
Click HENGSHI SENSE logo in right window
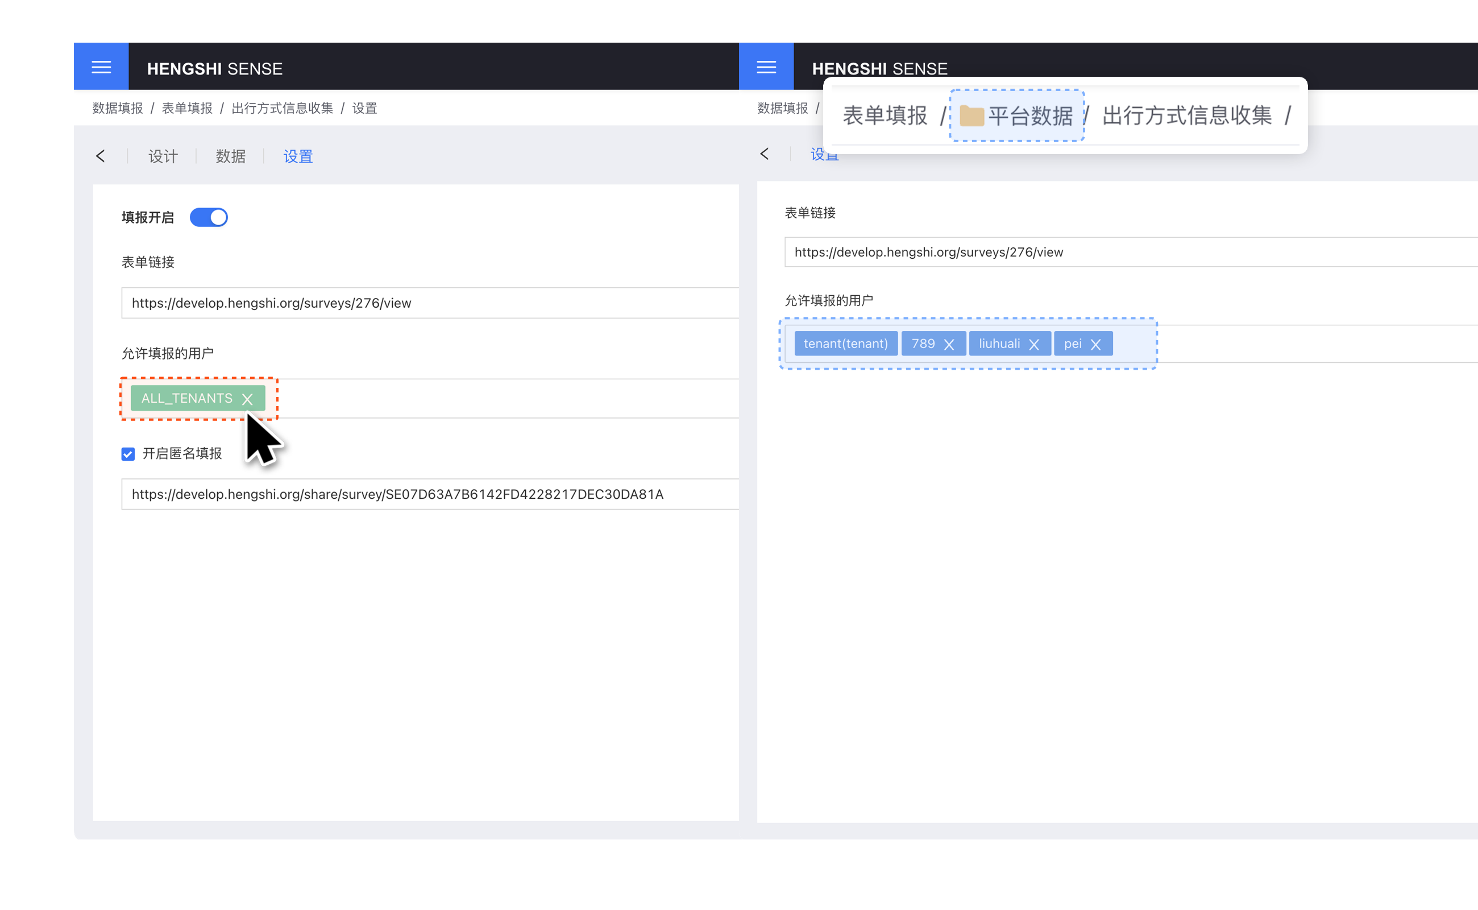pyautogui.click(x=879, y=69)
